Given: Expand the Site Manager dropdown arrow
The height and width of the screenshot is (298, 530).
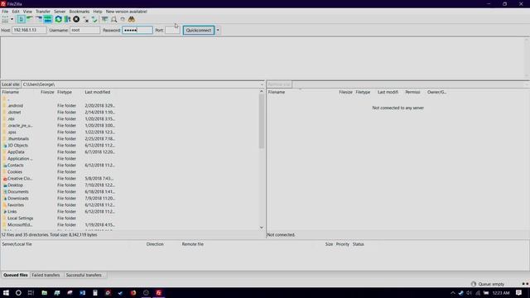Looking at the screenshot, I should 12,19.
